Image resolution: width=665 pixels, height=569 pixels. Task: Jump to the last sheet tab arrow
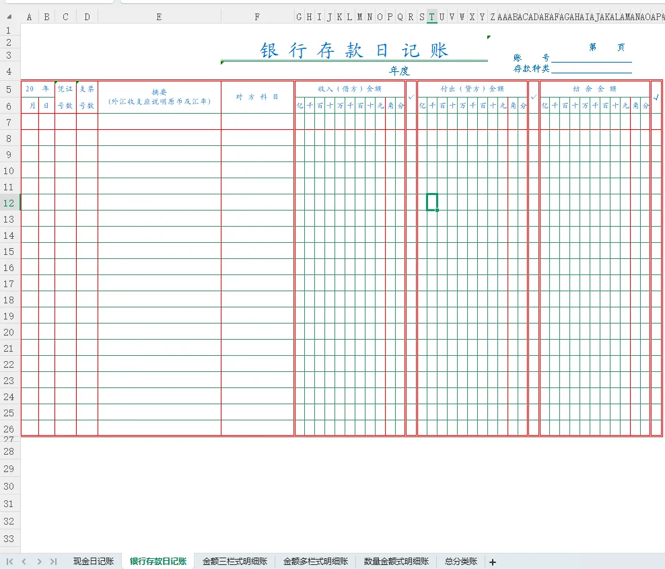tap(53, 562)
